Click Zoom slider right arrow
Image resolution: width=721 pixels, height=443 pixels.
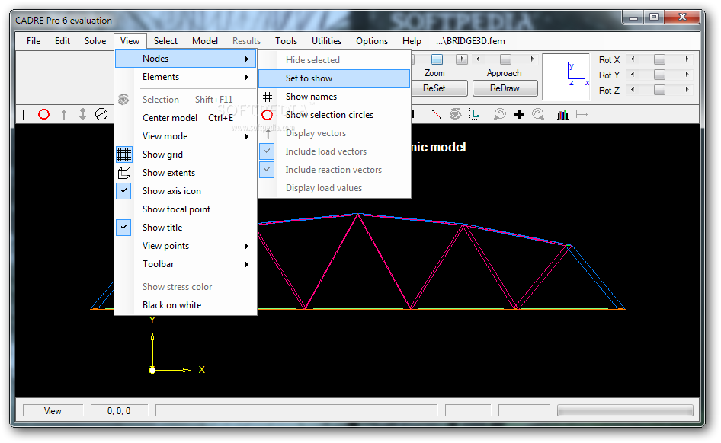pyautogui.click(x=462, y=59)
